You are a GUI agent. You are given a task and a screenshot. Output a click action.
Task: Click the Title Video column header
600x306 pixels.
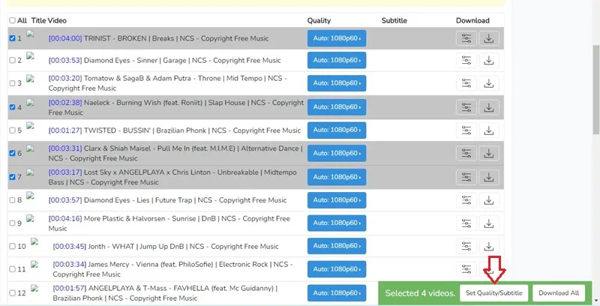[49, 21]
